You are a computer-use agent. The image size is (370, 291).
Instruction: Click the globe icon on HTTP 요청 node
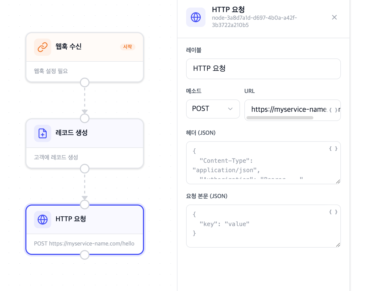pos(43,220)
